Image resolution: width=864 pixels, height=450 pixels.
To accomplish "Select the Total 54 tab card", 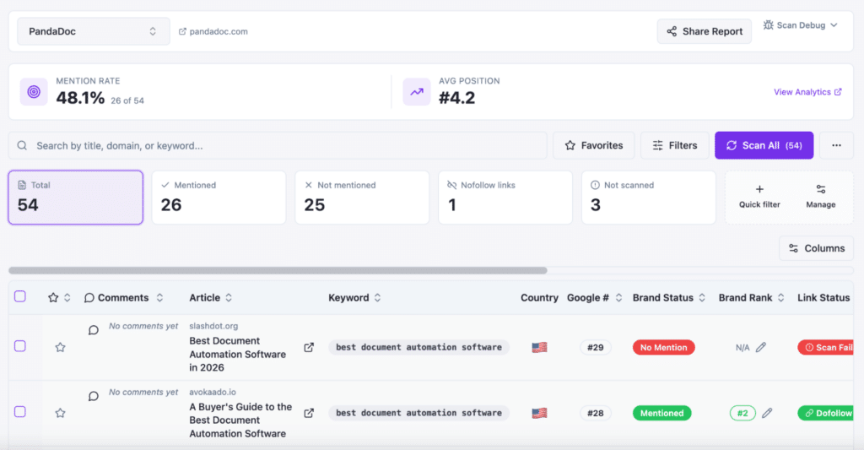I will [x=75, y=198].
